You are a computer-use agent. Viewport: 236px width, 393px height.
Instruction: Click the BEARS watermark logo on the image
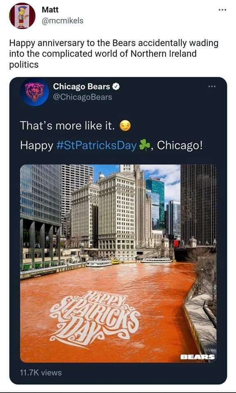[197, 357]
